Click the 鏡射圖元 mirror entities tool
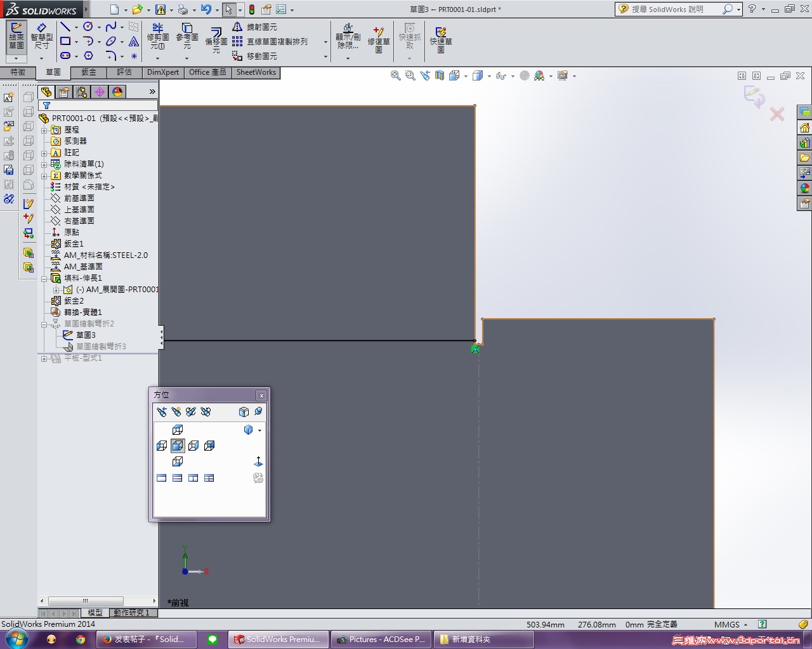Image resolution: width=812 pixels, height=649 pixels. coord(254,27)
